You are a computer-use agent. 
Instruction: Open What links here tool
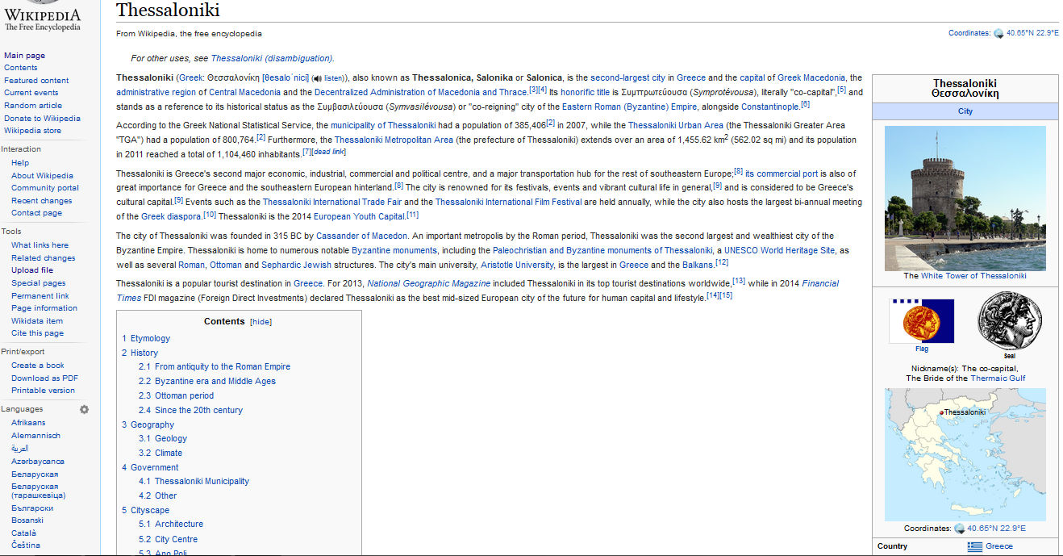coord(40,245)
